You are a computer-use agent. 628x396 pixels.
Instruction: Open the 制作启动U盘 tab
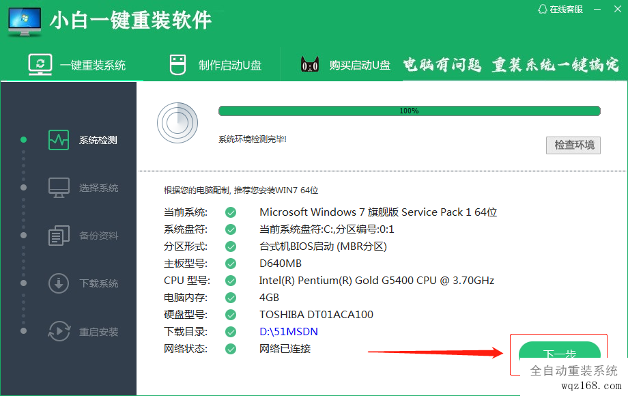[x=216, y=65]
